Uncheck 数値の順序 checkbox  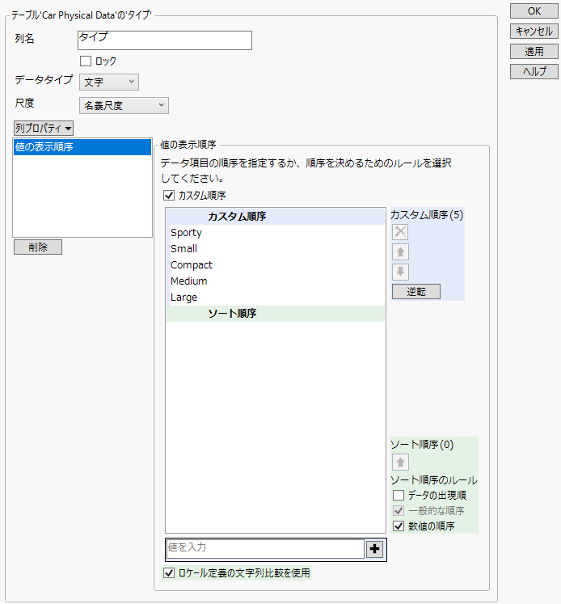[399, 526]
